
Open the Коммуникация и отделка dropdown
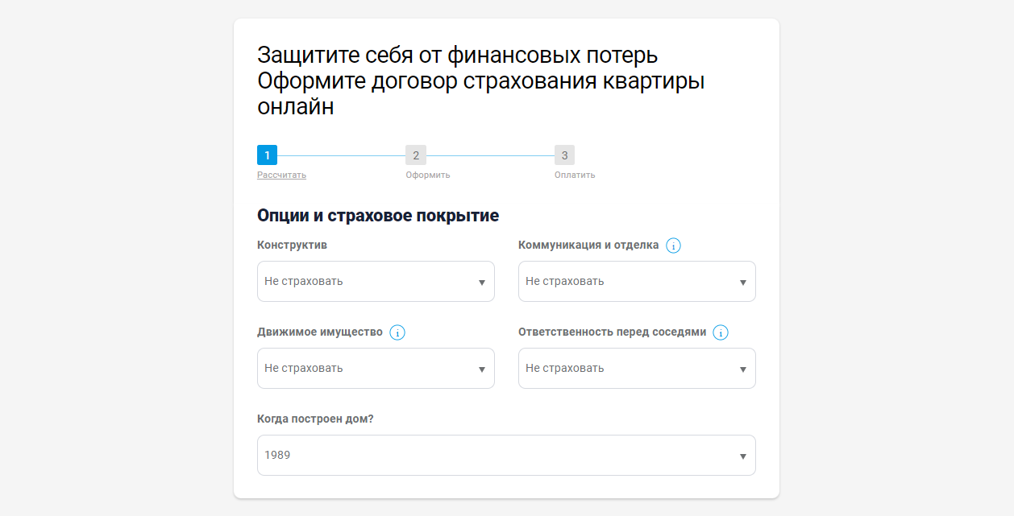[637, 282]
